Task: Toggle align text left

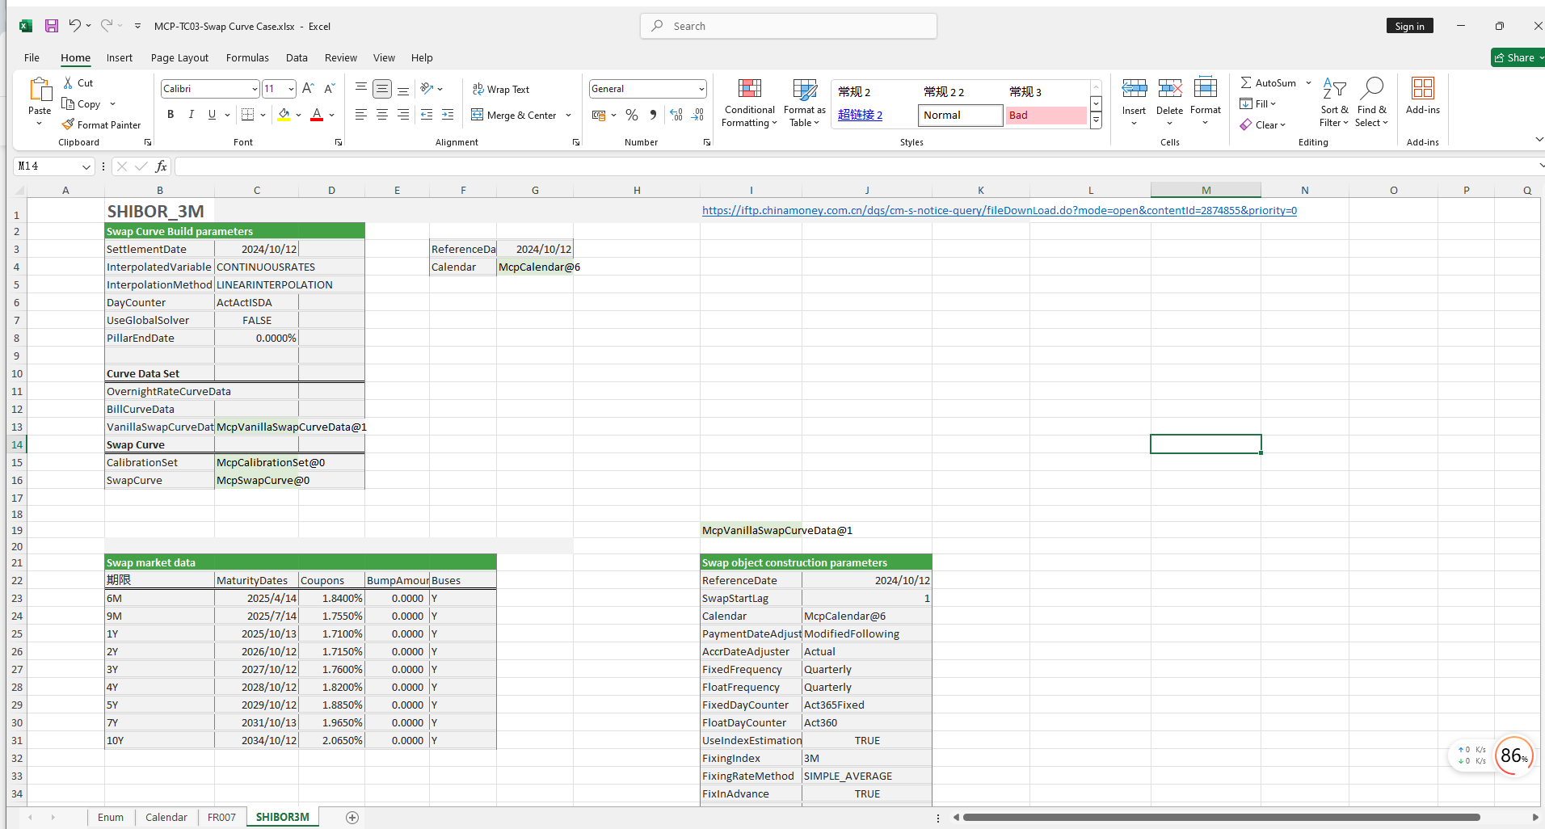Action: pos(361,115)
